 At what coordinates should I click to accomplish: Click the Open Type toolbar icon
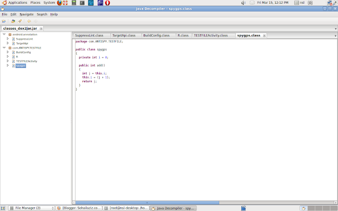coord(13,21)
